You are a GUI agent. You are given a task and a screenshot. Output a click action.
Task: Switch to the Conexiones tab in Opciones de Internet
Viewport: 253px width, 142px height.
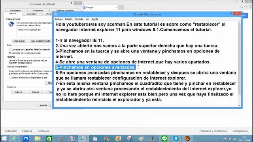coord(15,11)
